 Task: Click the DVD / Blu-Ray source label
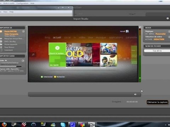click(x=10, y=42)
